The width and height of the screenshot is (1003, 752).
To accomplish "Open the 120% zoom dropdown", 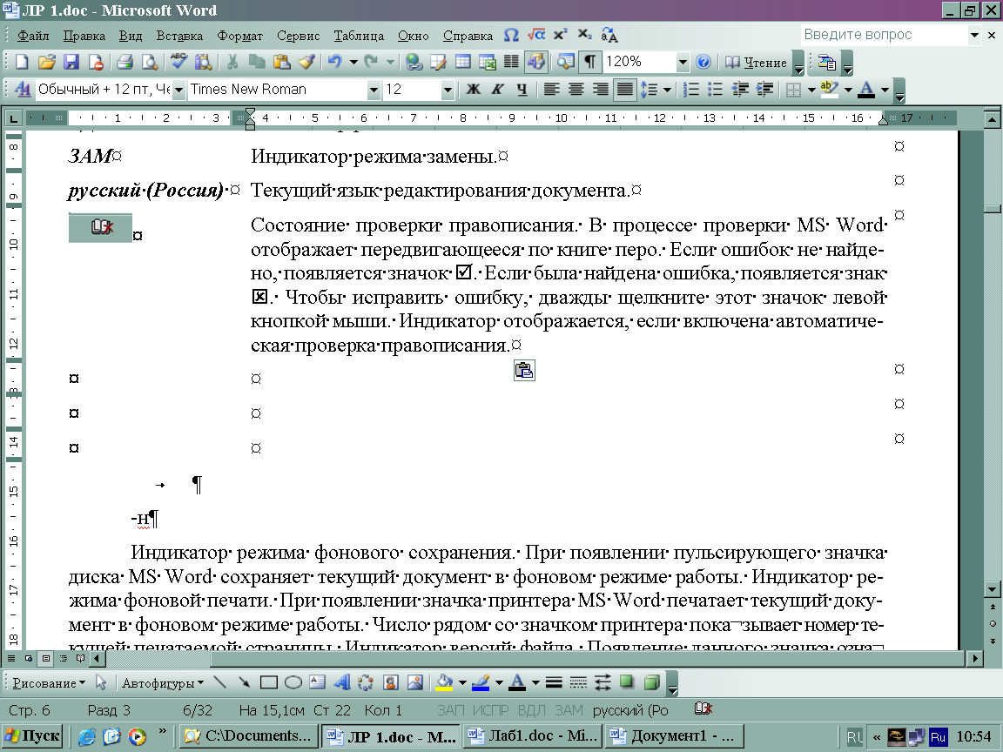I will click(682, 62).
